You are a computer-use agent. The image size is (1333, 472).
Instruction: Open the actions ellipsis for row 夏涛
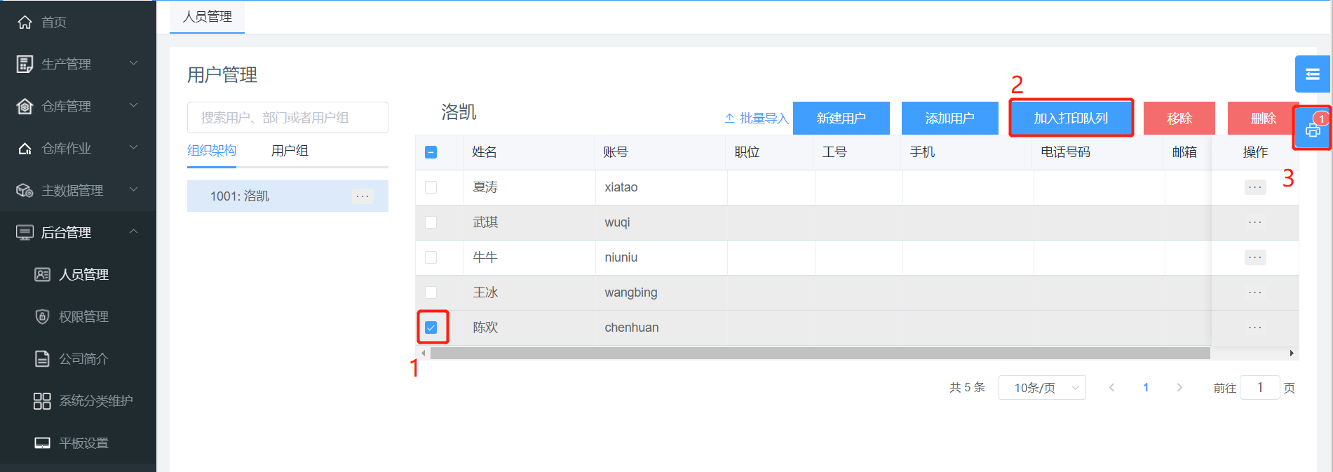(x=1254, y=187)
